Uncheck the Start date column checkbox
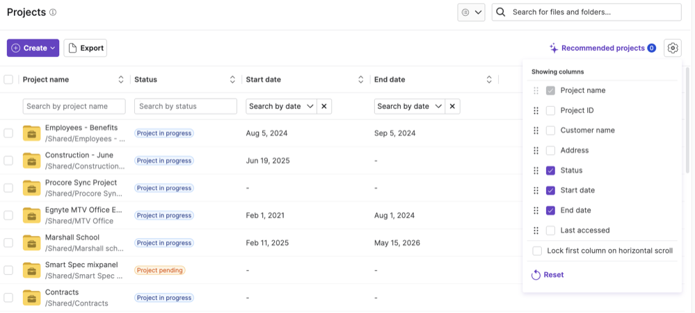Image resolution: width=695 pixels, height=313 pixels. pos(550,191)
